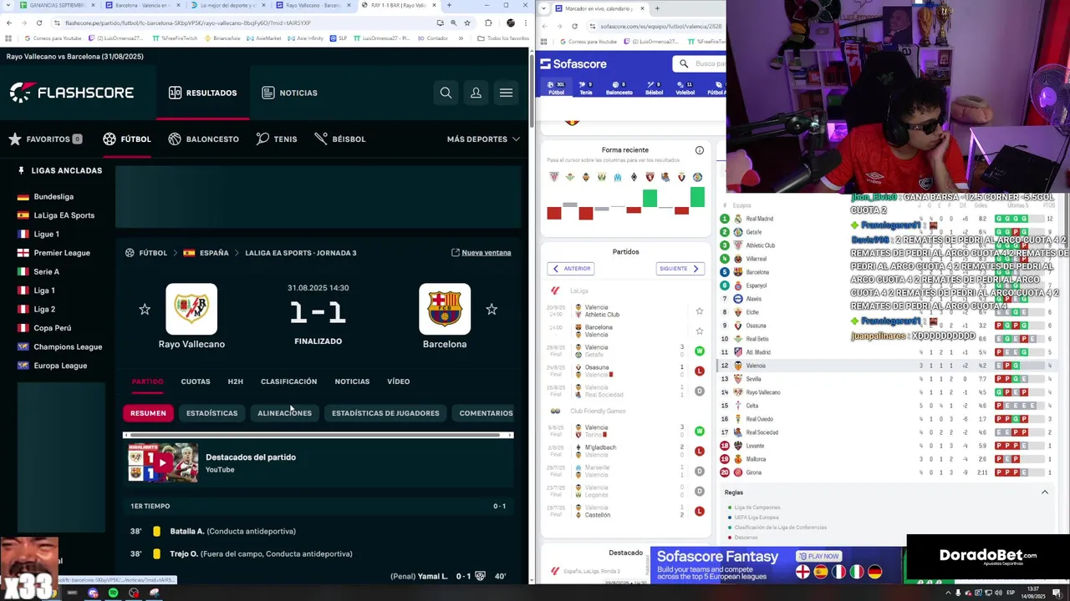Open Bundesliga in pinned leagues

53,197
